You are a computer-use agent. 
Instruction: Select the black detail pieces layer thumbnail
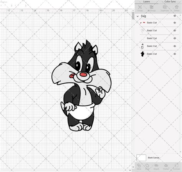(142, 46)
